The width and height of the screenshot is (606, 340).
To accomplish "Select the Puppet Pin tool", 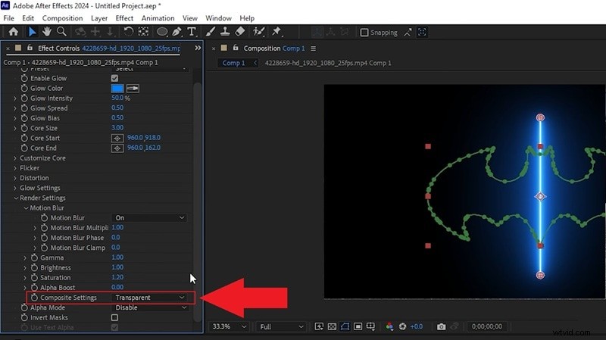I will coord(276,32).
